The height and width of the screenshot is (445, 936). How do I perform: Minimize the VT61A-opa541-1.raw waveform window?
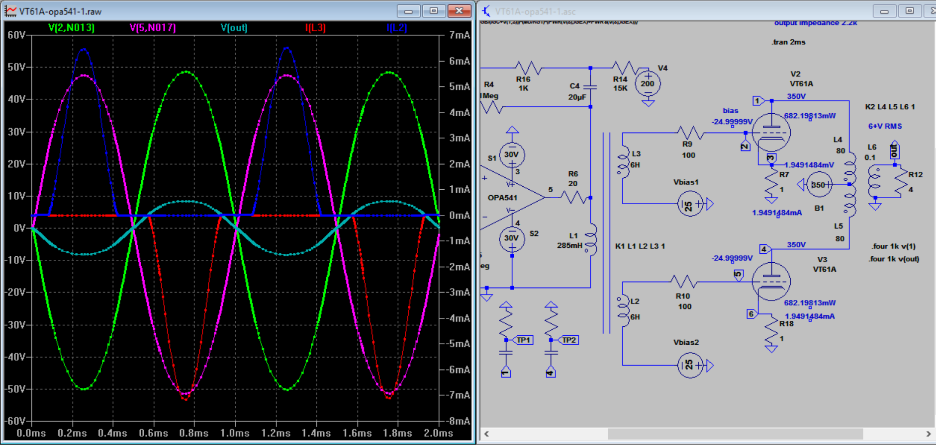pyautogui.click(x=408, y=11)
